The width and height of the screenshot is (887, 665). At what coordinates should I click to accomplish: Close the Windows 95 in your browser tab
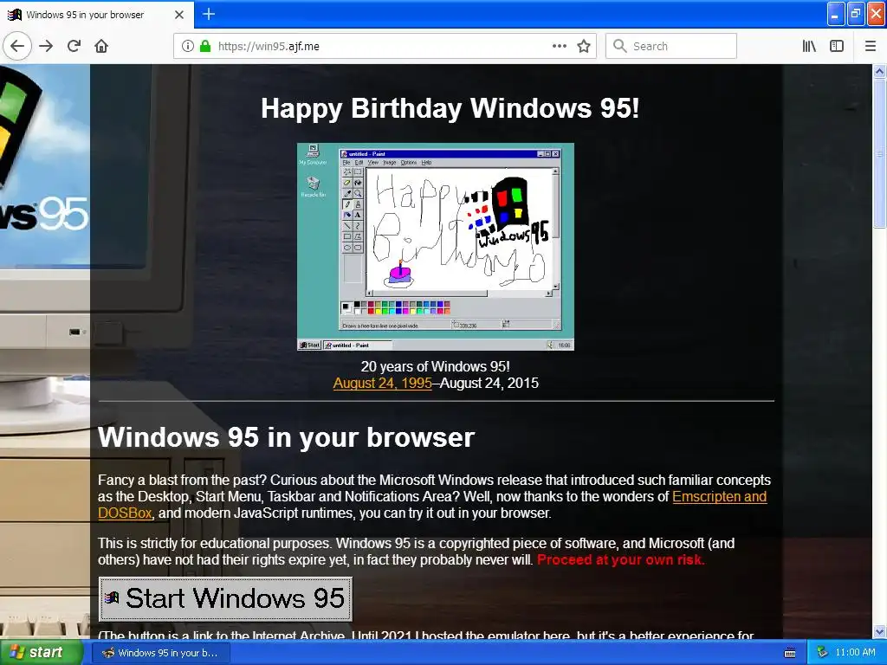point(178,14)
